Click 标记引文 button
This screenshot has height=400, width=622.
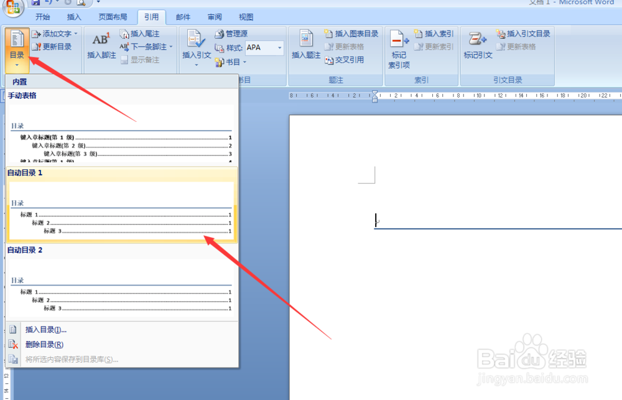(478, 45)
